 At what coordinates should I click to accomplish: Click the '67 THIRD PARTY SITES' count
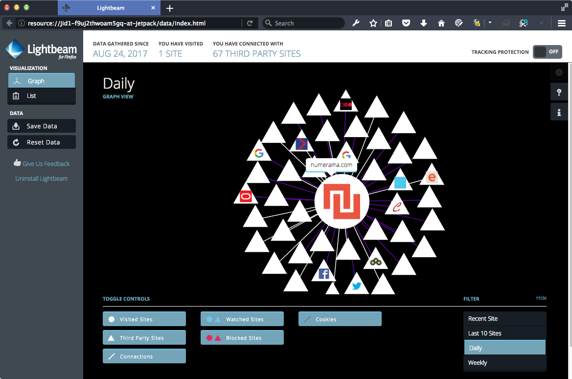[x=257, y=54]
